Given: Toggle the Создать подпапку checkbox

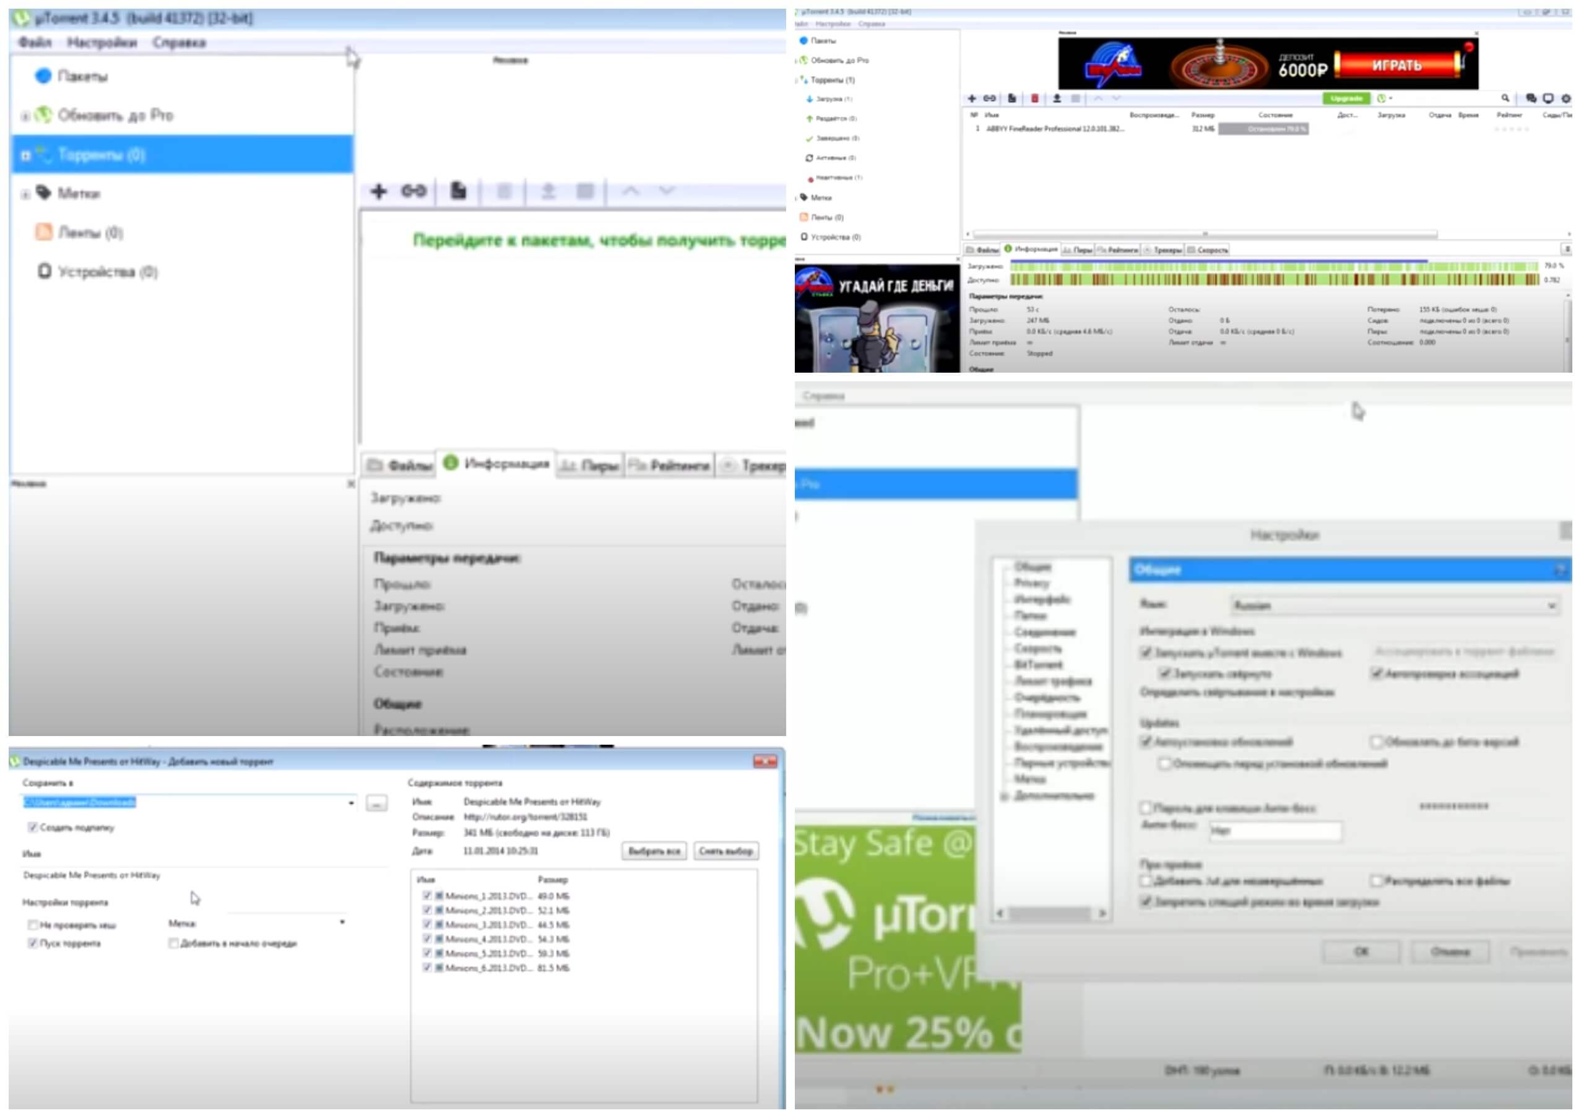Looking at the screenshot, I should [32, 827].
